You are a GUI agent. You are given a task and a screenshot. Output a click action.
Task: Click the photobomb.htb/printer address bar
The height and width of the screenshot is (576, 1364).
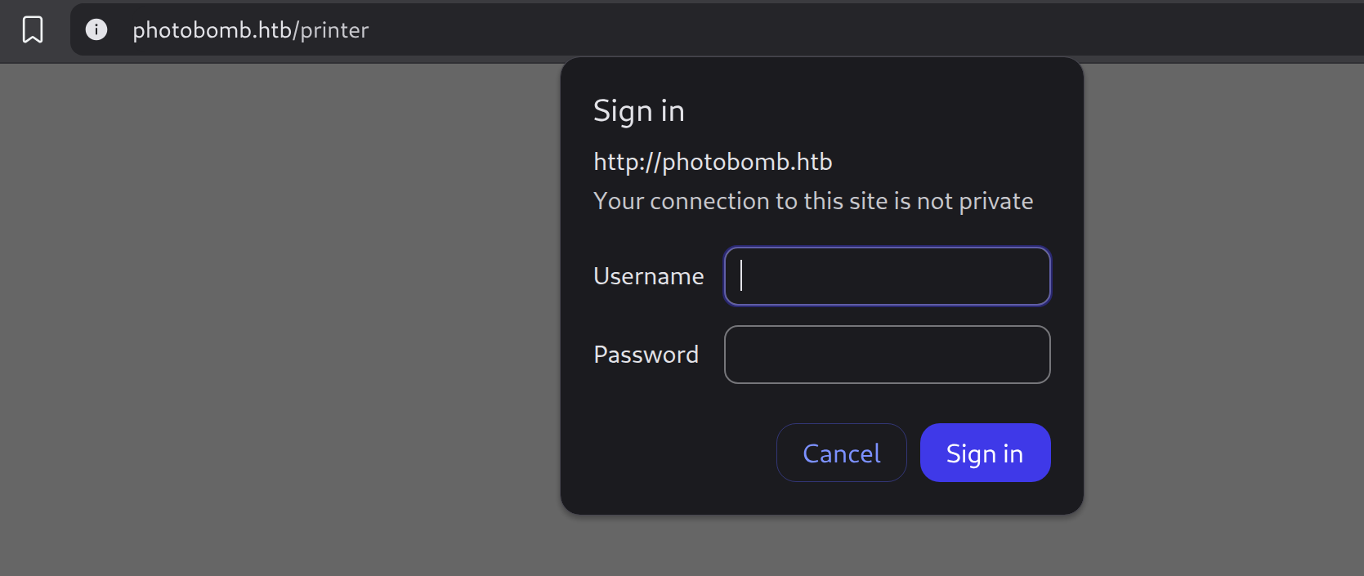tap(717, 30)
